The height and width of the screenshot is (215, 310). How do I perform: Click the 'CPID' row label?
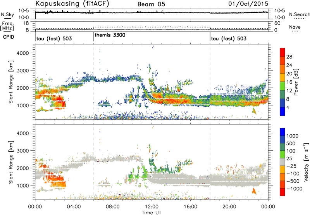pos(9,37)
